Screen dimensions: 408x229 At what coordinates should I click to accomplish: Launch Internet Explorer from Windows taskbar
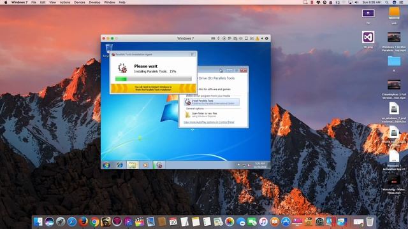(x=120, y=165)
